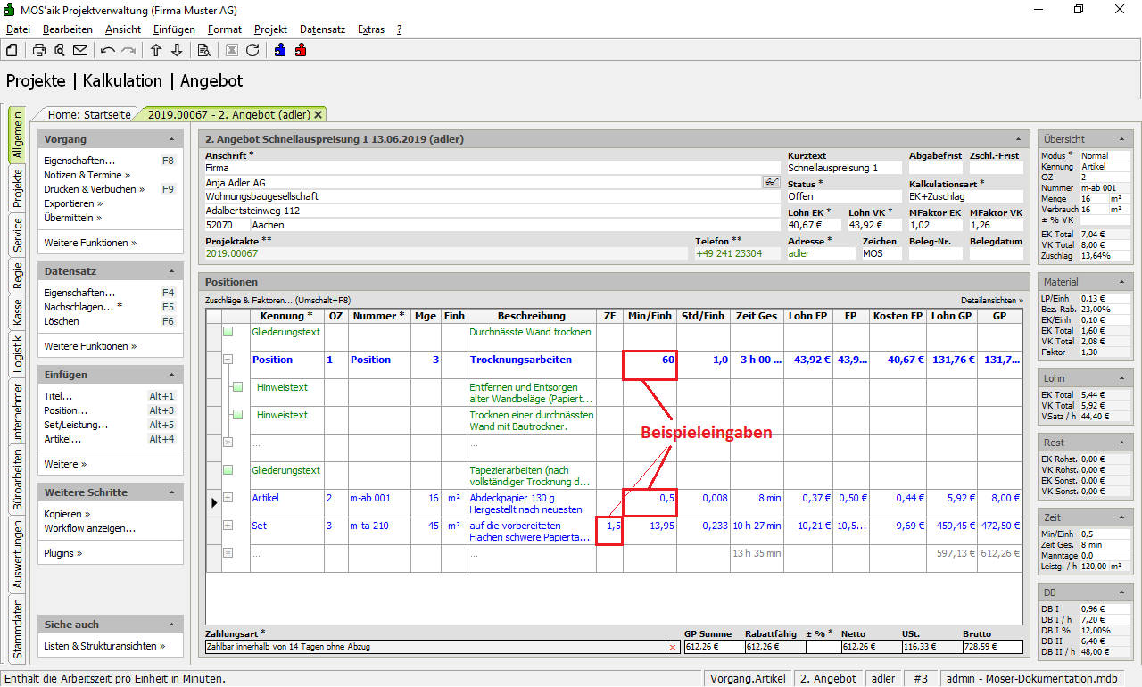Image resolution: width=1142 pixels, height=687 pixels.
Task: Click the Kurztext input field
Action: click(x=843, y=168)
